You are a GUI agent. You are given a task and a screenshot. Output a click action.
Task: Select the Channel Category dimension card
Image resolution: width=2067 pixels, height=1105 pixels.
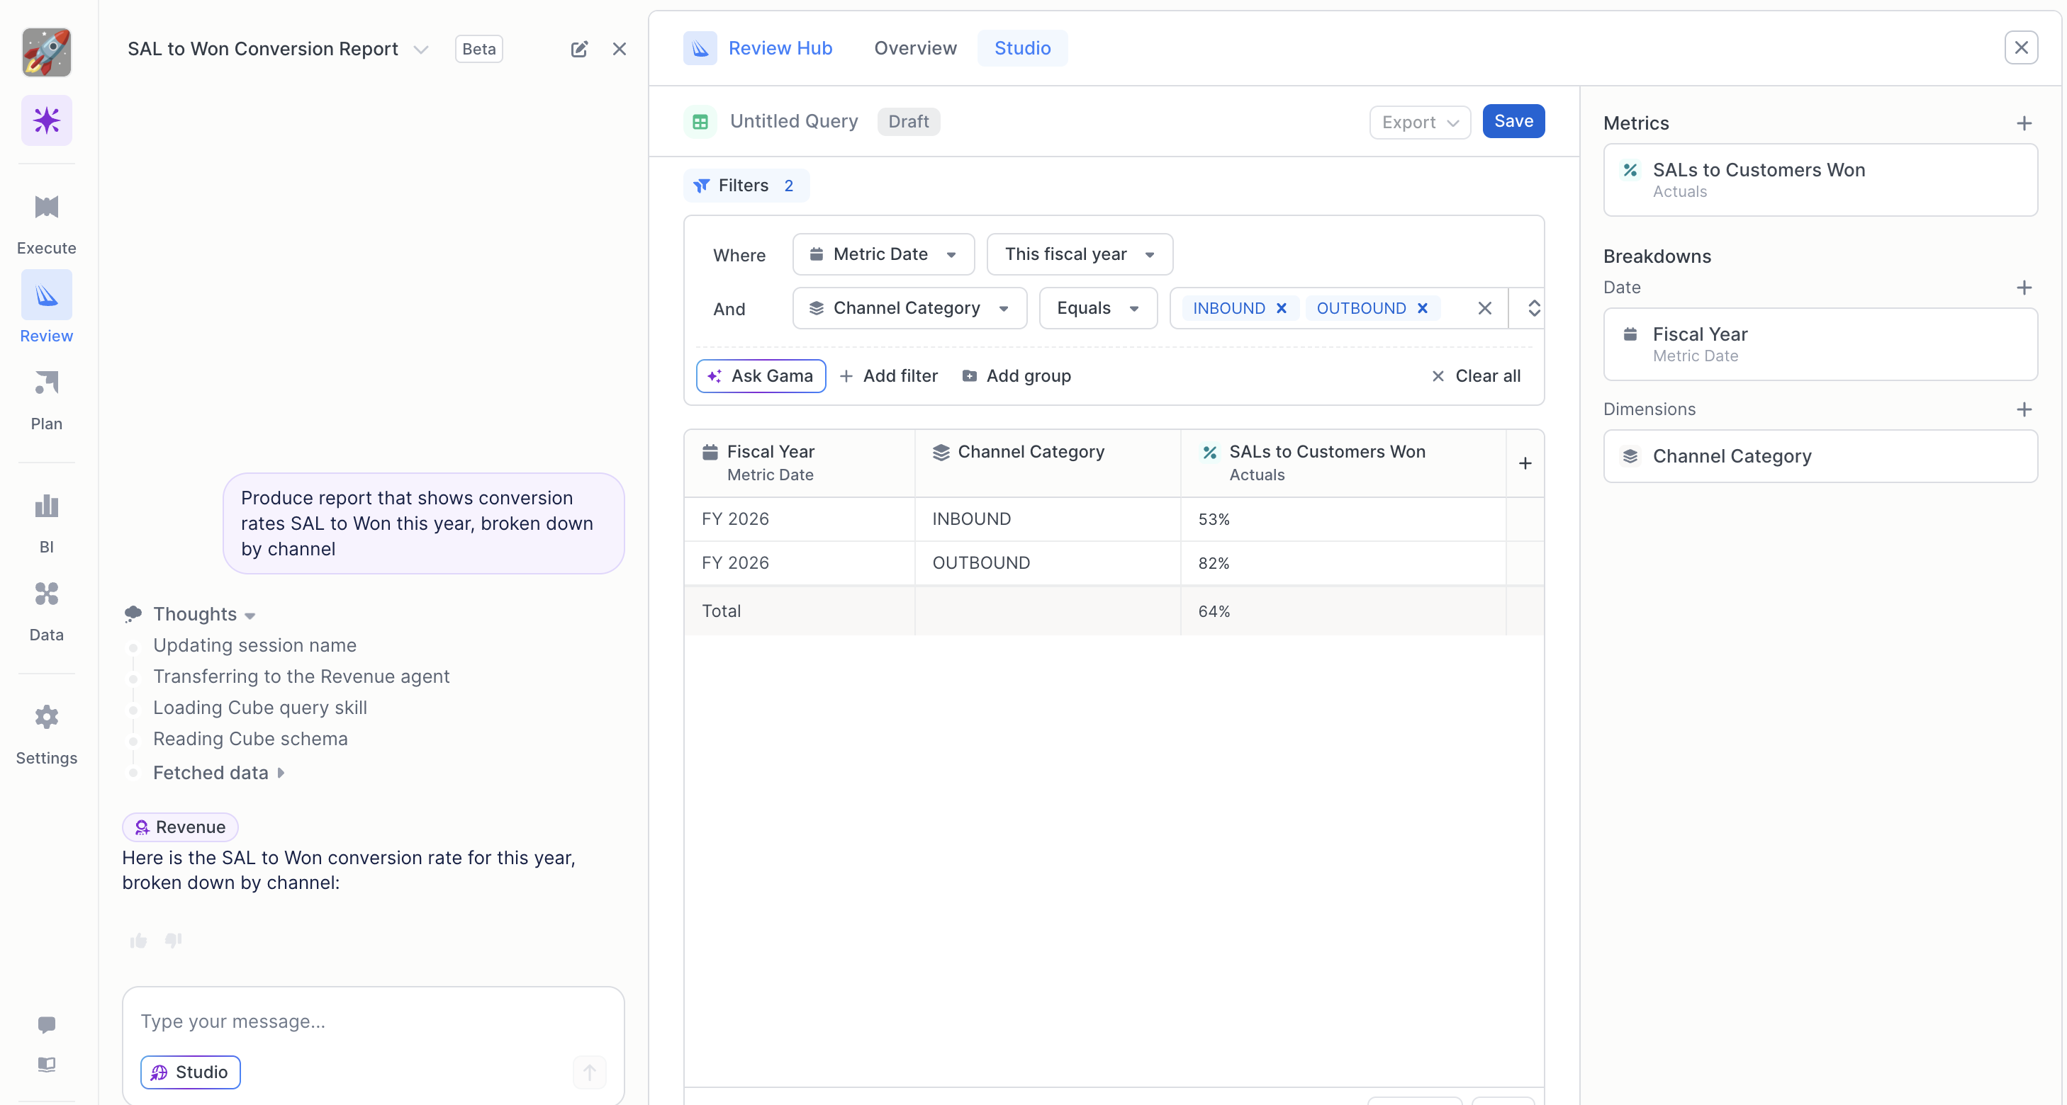tap(1820, 456)
